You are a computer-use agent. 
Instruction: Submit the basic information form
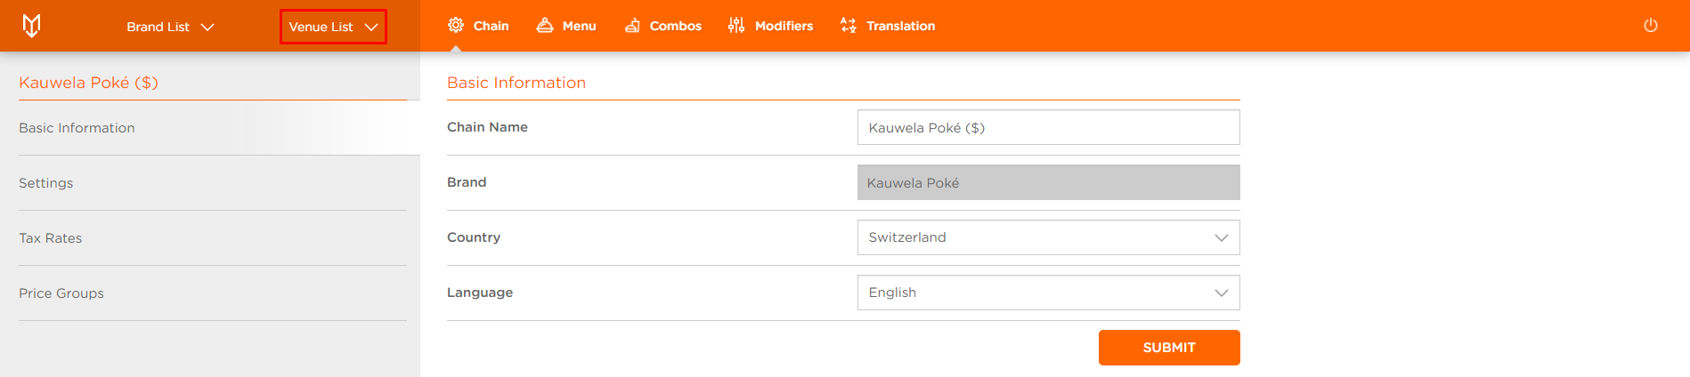click(x=1169, y=348)
